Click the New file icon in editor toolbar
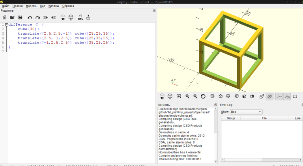The image size is (303, 166). tap(5, 18)
